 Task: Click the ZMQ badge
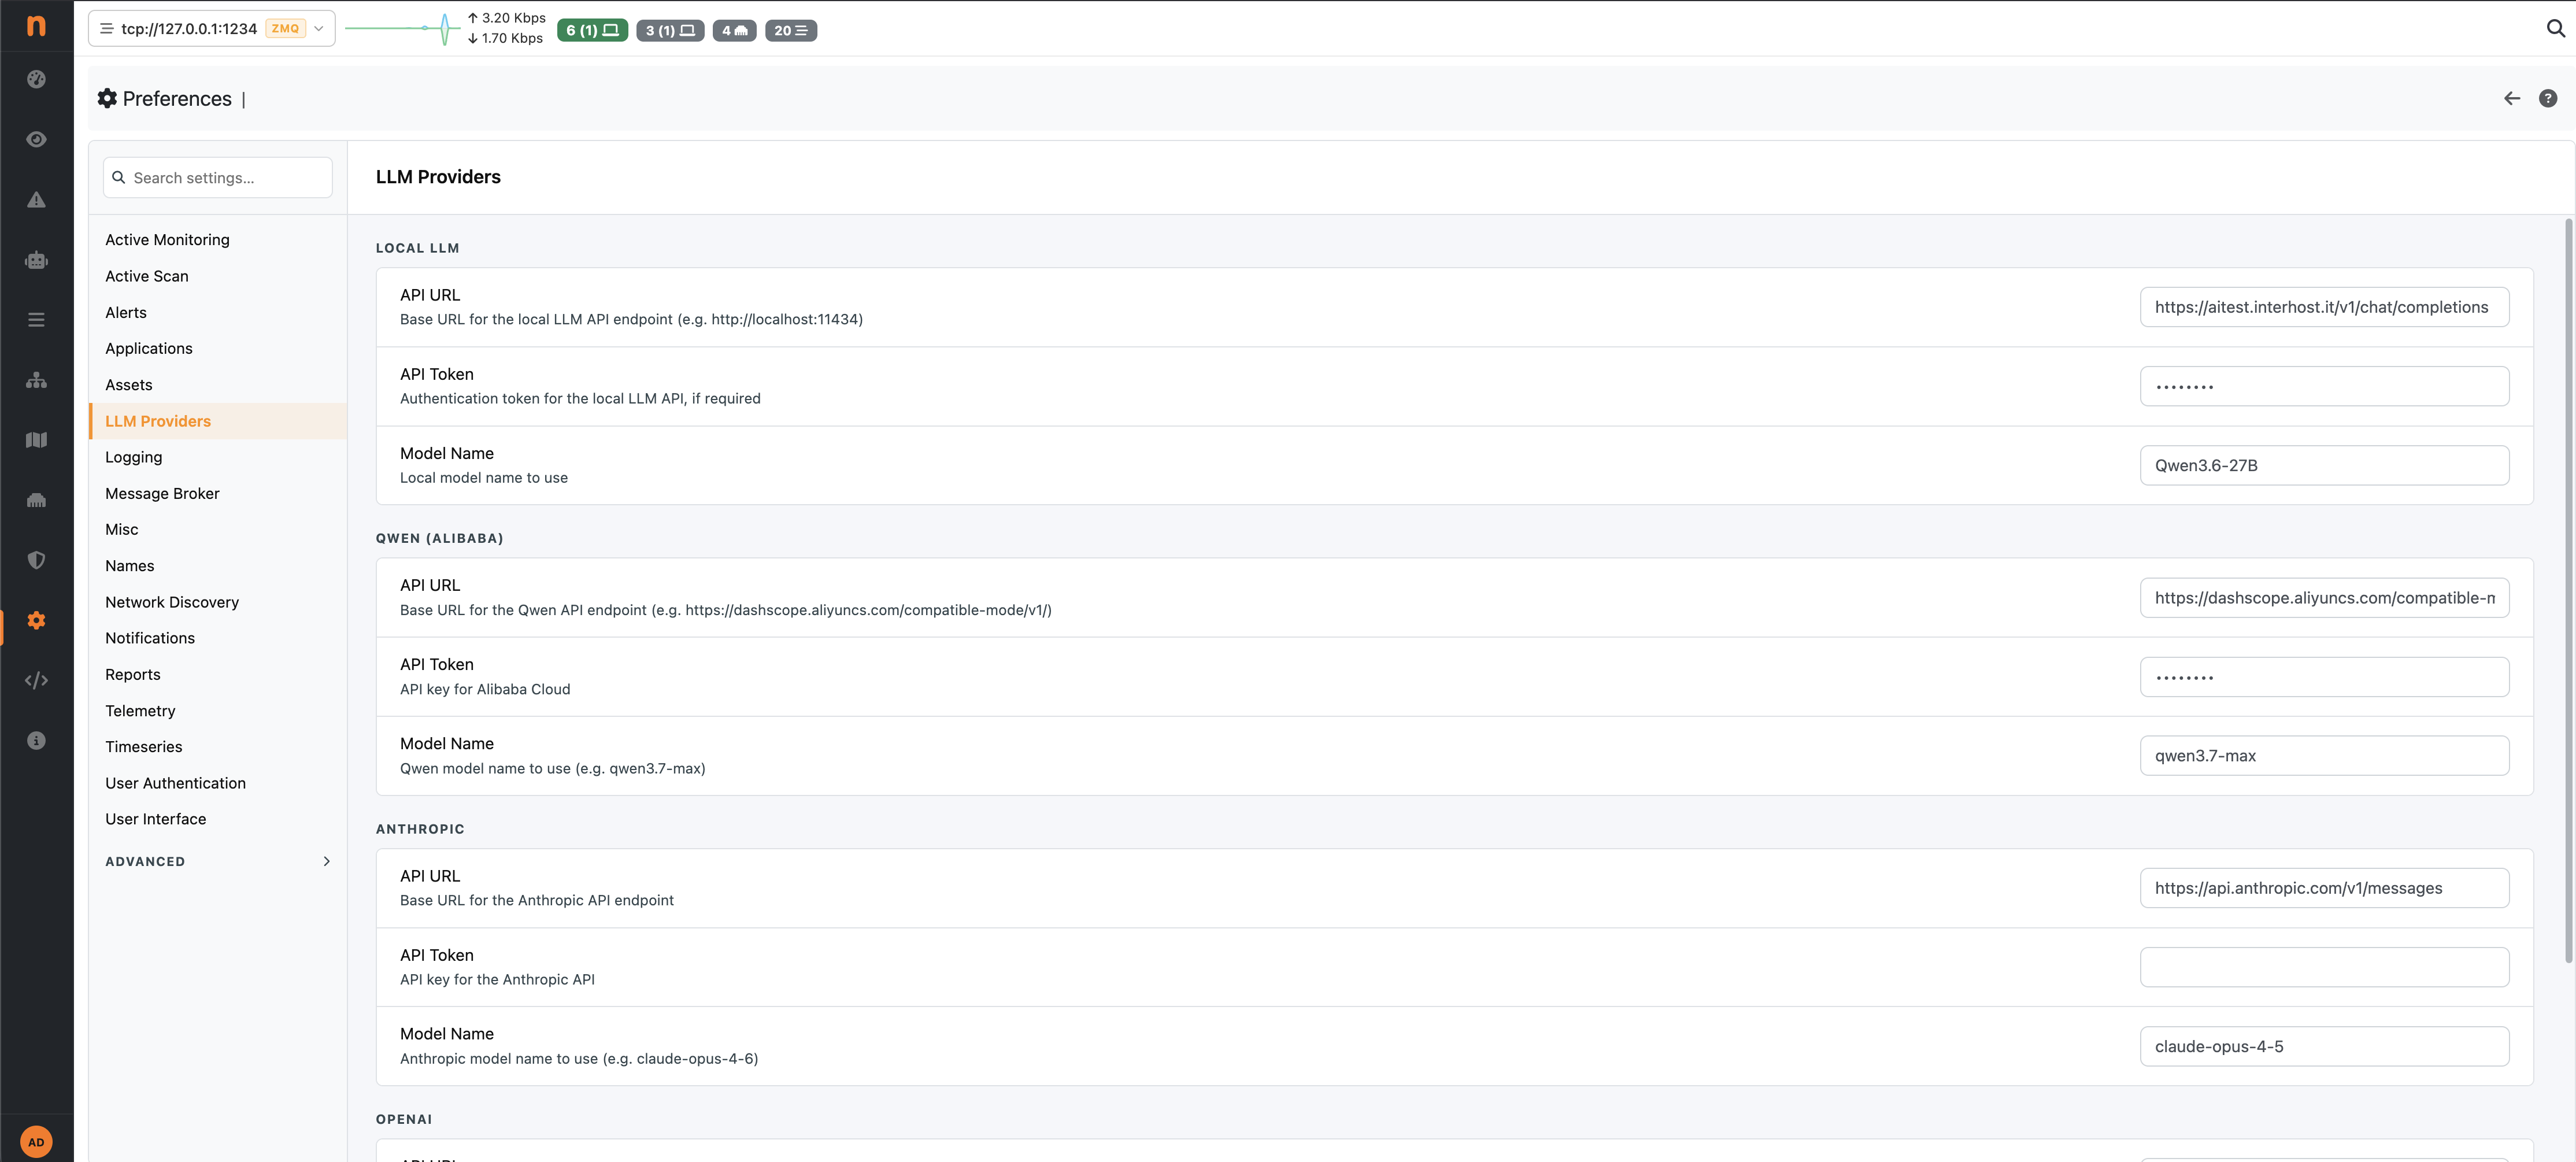(285, 28)
